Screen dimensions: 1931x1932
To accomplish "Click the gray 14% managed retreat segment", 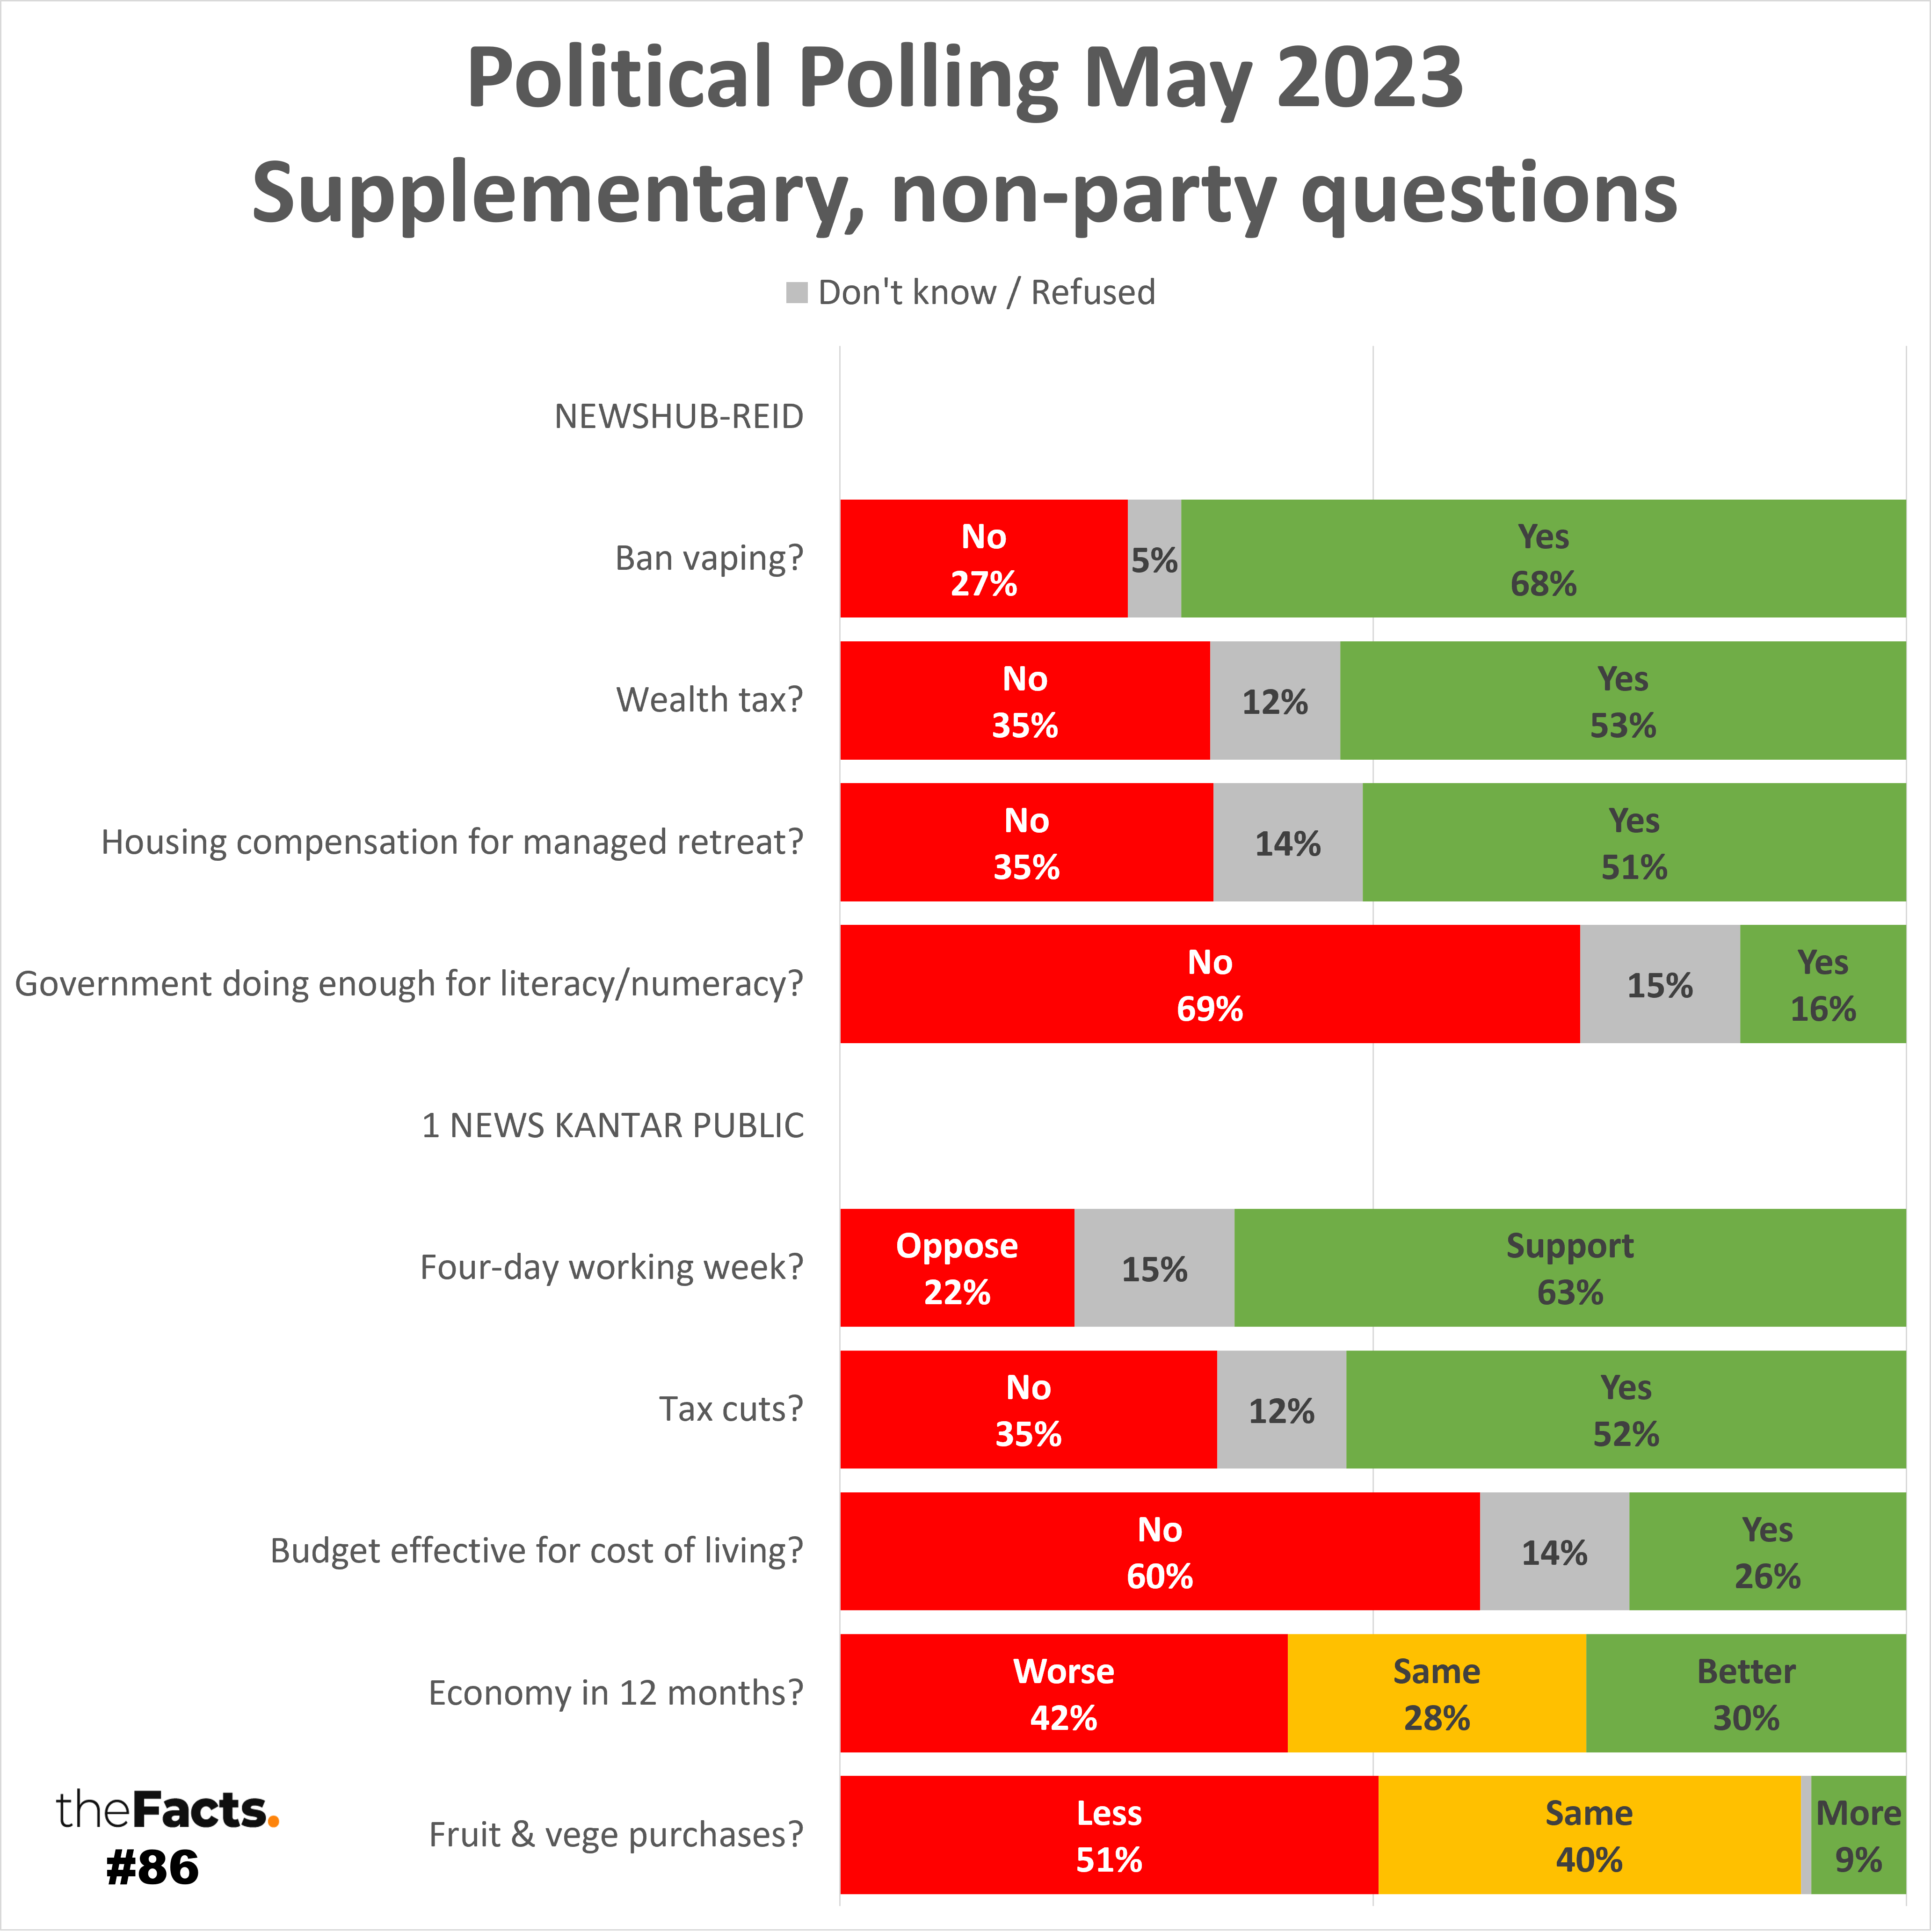I will point(1287,843).
